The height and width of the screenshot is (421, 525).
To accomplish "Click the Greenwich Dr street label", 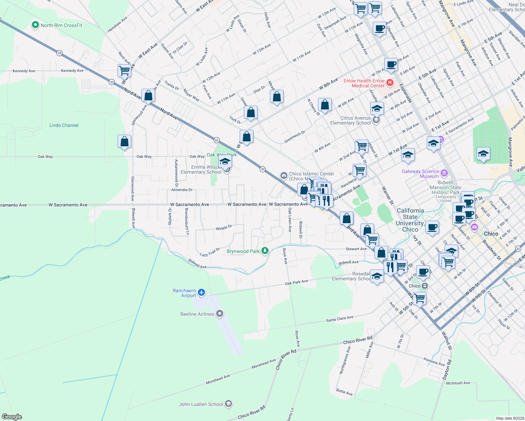I will pyautogui.click(x=295, y=137).
